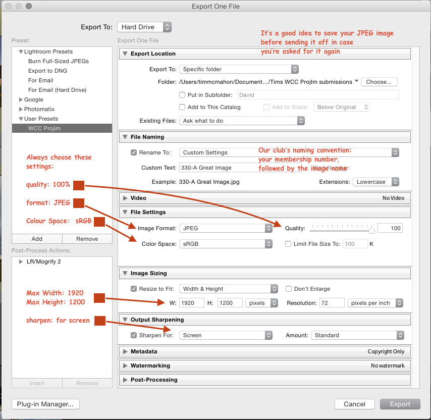Open the Plug-in Manager
Image resolution: width=431 pixels, height=420 pixels.
click(45, 404)
